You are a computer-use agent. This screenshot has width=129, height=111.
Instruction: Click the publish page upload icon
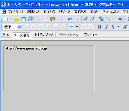[x=85, y=19]
